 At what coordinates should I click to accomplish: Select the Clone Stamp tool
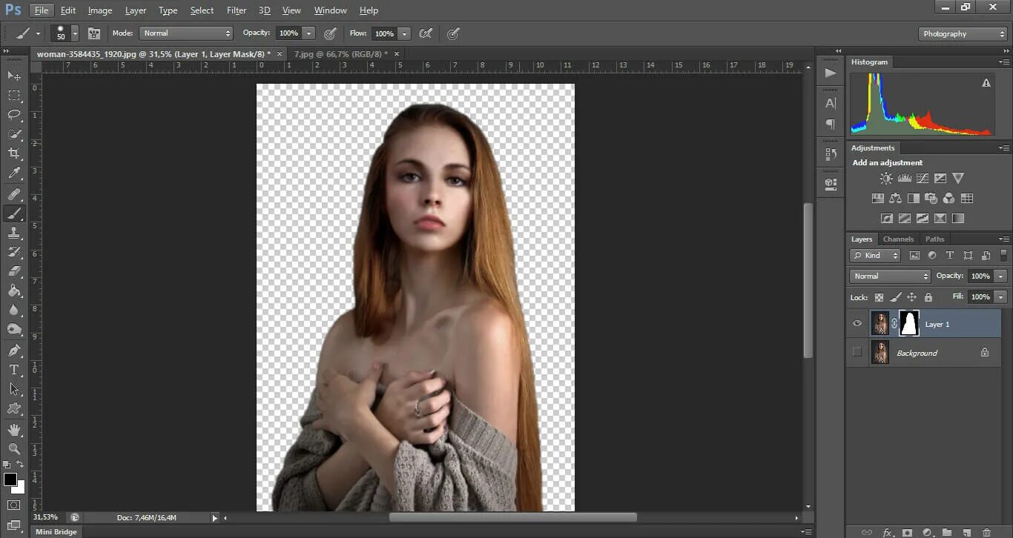[14, 233]
